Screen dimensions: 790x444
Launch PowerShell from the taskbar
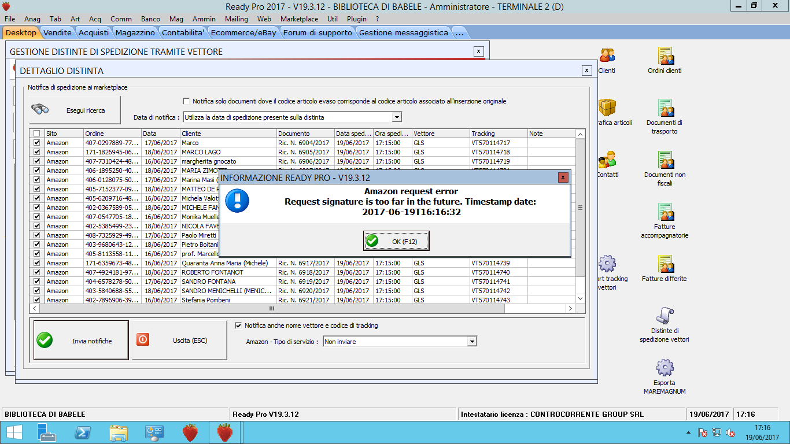pyautogui.click(x=83, y=432)
